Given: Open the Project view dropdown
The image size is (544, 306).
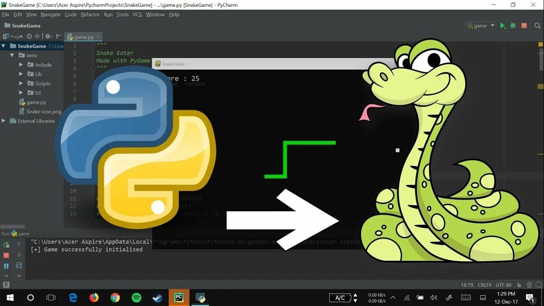Looking at the screenshot, I should coord(13,37).
